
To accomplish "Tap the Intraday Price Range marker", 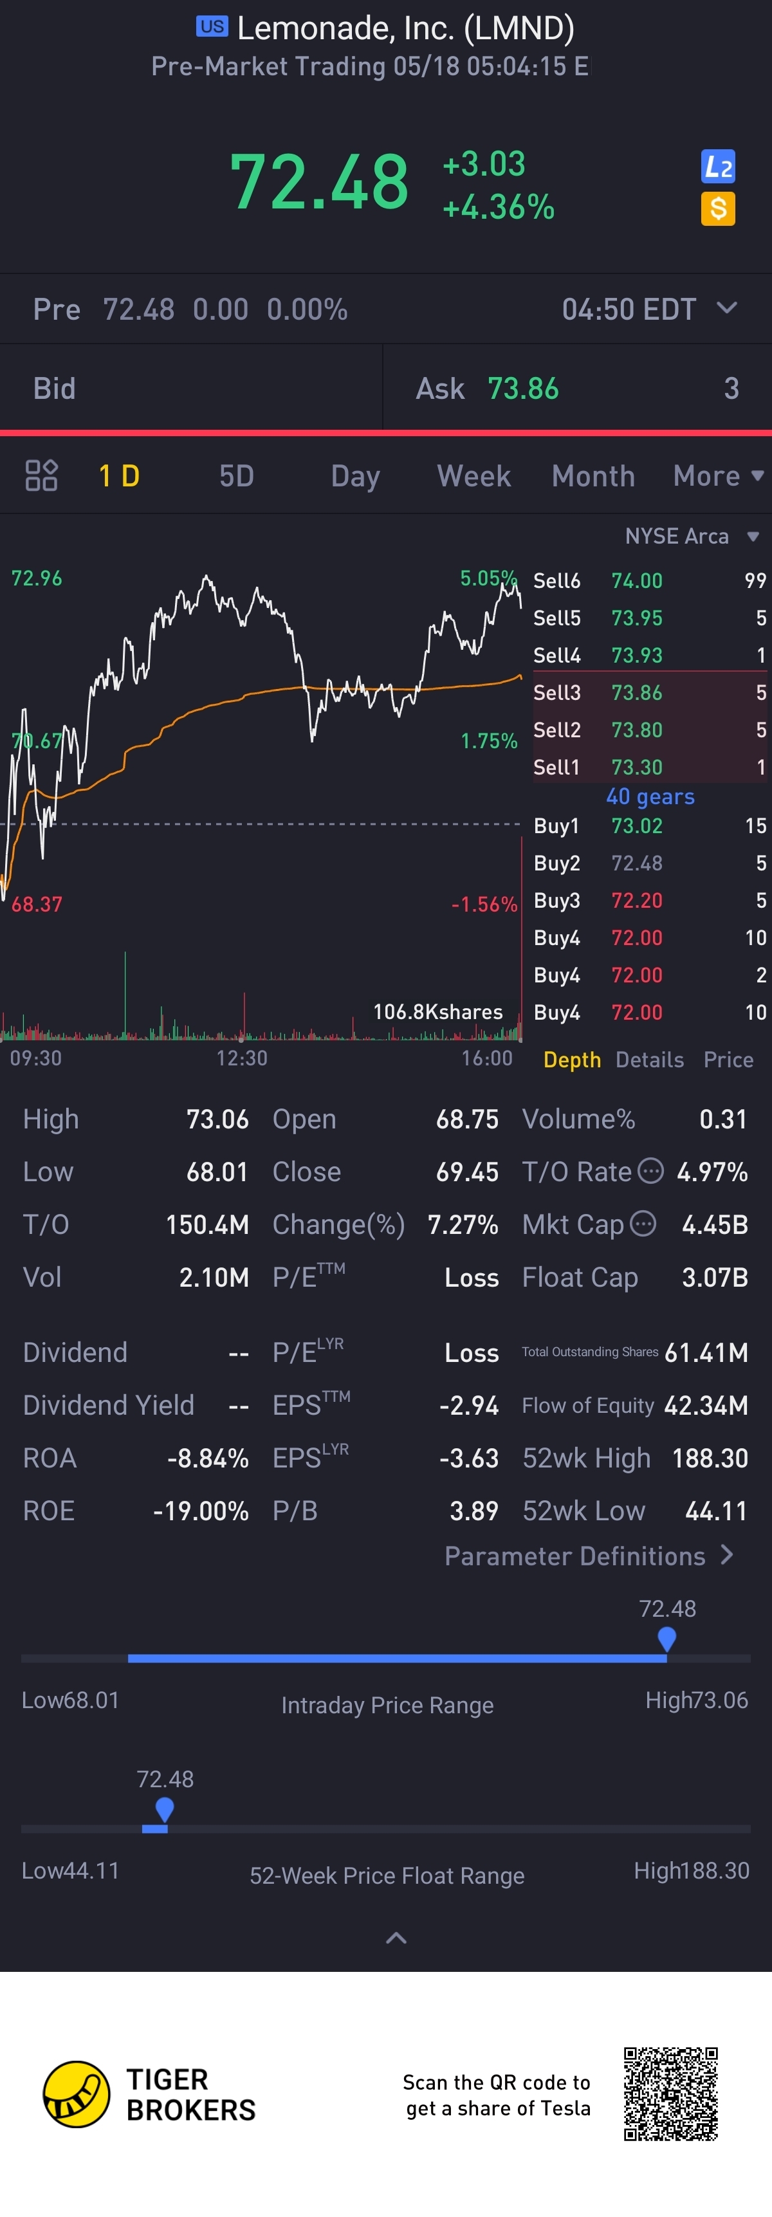I will (x=666, y=1639).
